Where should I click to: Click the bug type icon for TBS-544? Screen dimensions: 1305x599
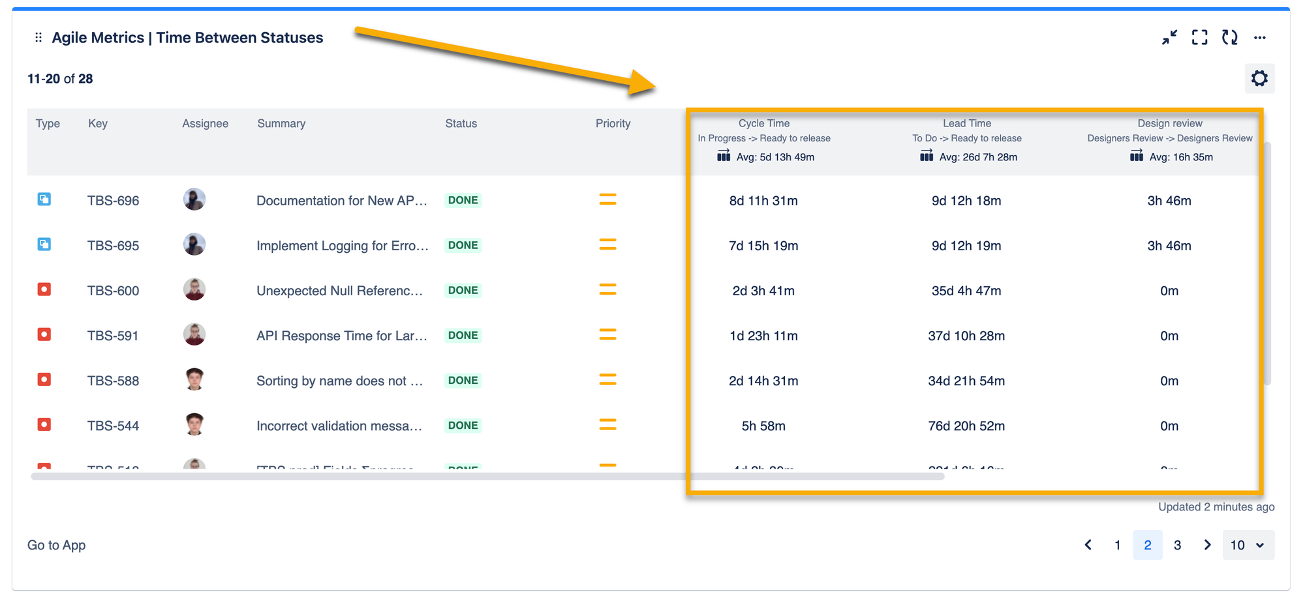[44, 424]
